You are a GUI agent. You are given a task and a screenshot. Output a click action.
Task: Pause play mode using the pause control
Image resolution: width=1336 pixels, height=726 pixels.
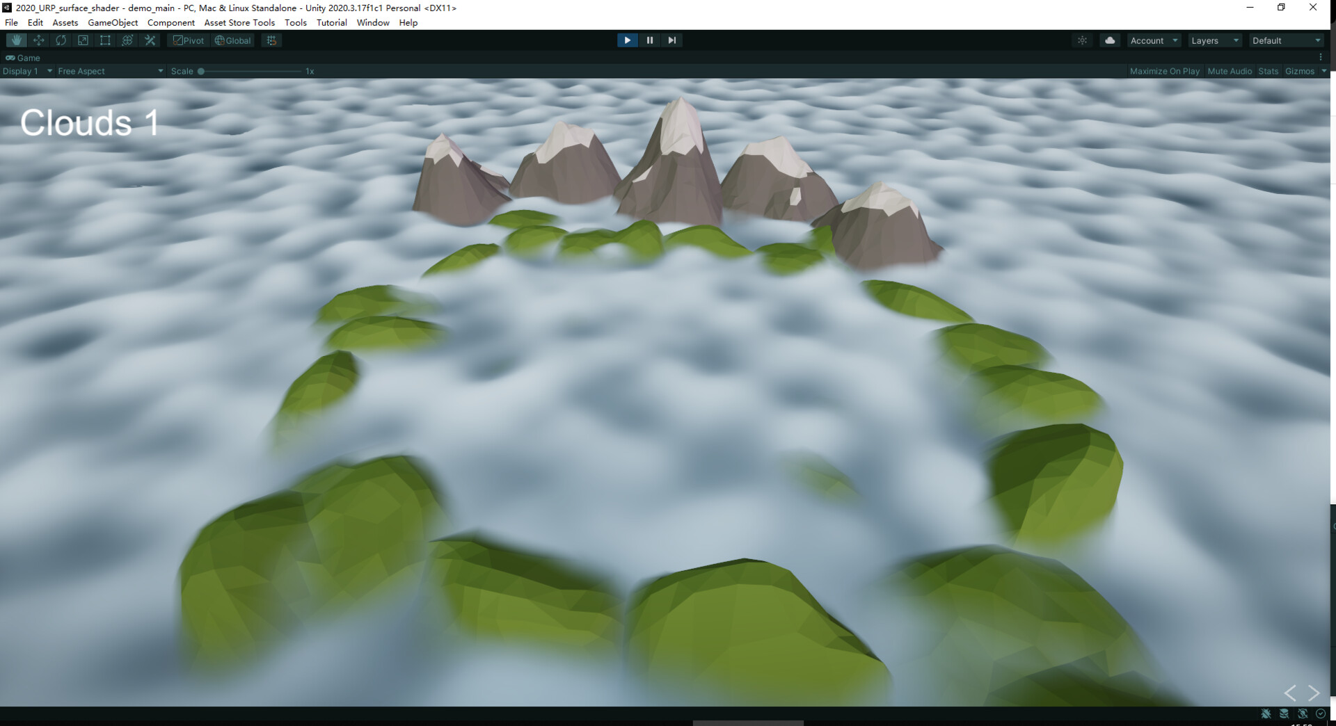coord(649,40)
